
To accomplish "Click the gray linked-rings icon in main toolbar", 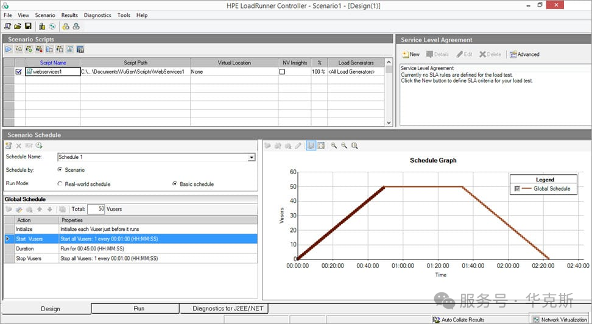I will pyautogui.click(x=76, y=26).
